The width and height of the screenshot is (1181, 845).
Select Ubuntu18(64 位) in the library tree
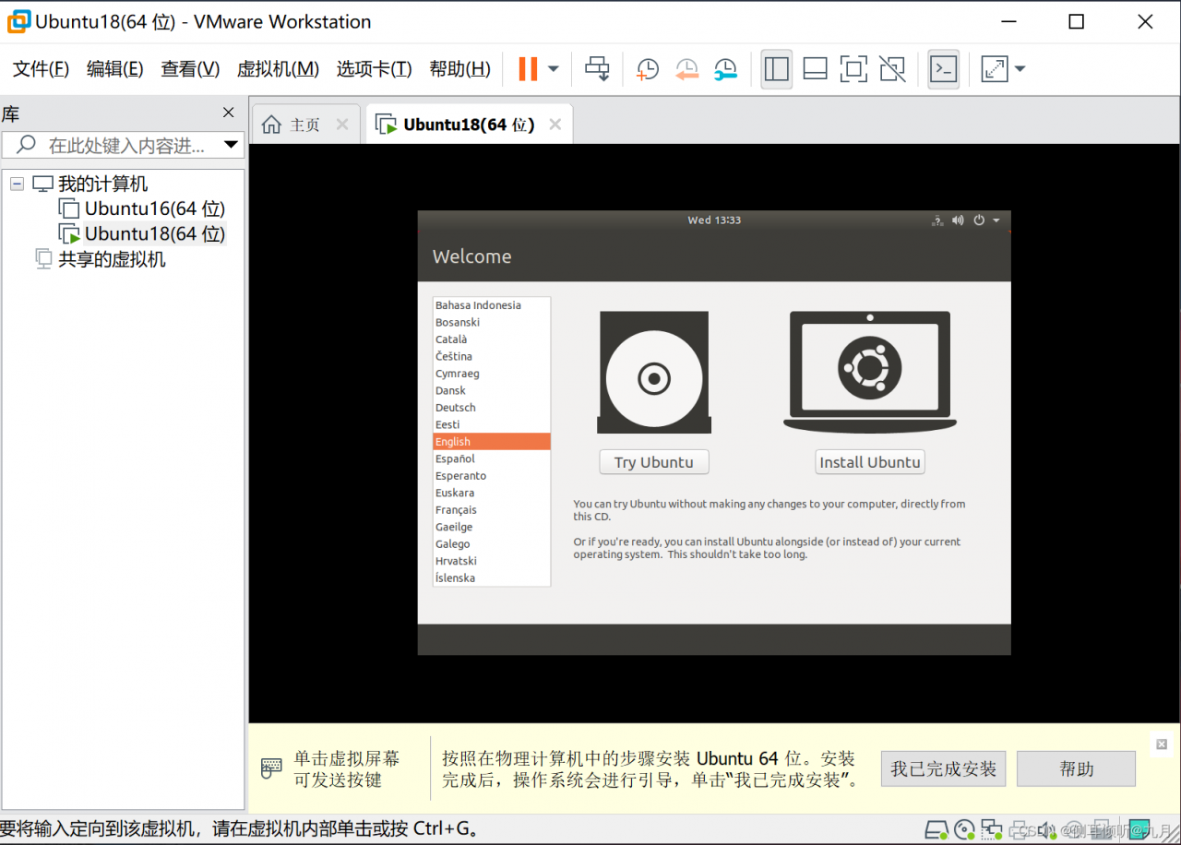pos(155,233)
